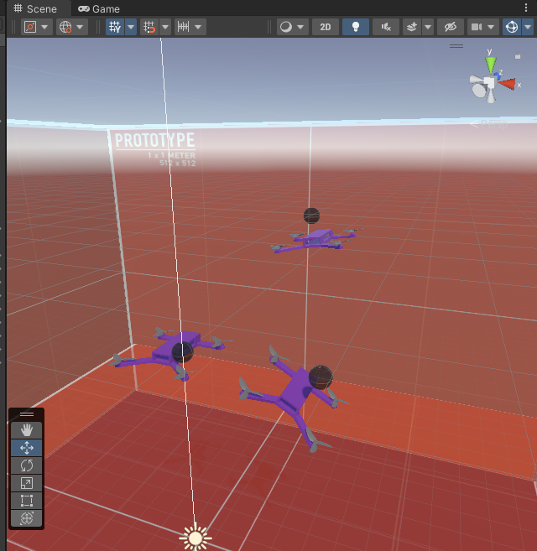Viewport: 537px width, 551px height.
Task: Select the Rect transform tool
Action: [27, 501]
